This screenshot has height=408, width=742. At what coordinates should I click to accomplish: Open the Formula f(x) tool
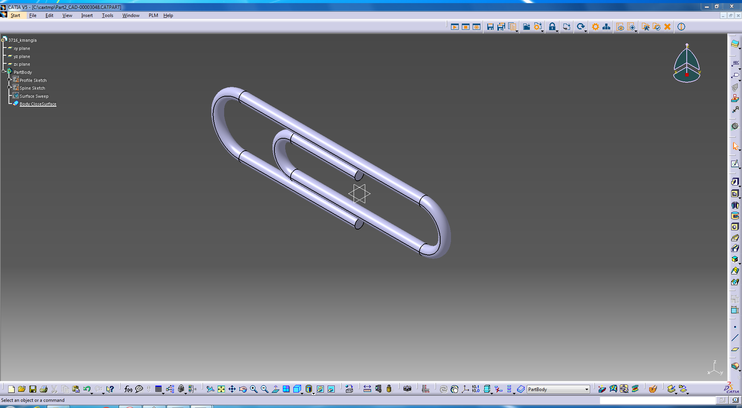coord(128,389)
